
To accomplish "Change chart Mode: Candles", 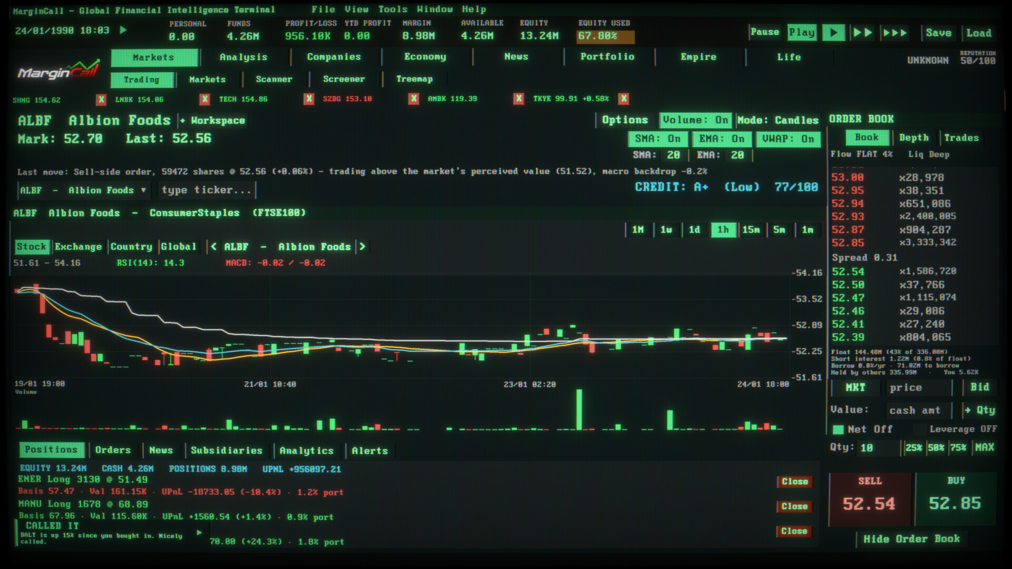I will (777, 120).
